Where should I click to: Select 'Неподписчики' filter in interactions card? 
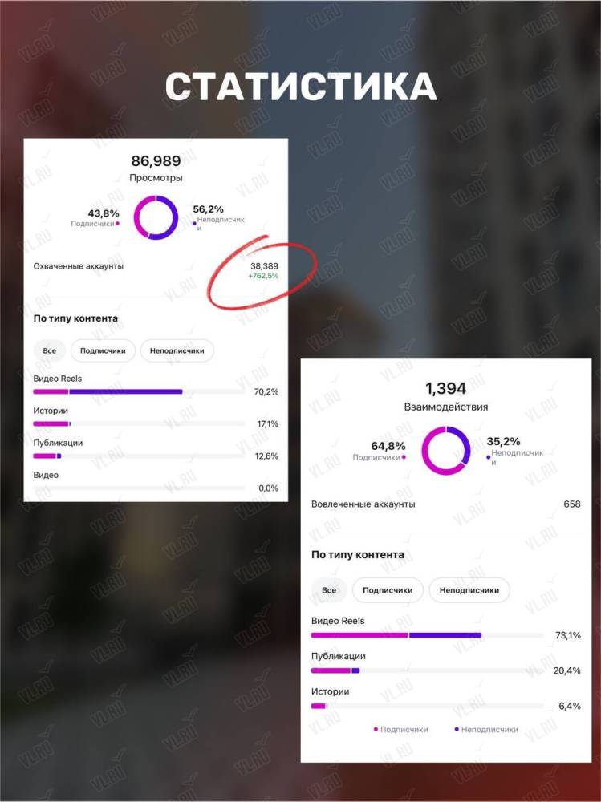469,590
